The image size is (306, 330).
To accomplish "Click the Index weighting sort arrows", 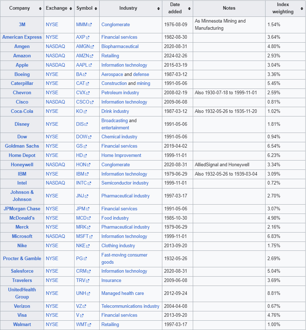I will point(302,8).
